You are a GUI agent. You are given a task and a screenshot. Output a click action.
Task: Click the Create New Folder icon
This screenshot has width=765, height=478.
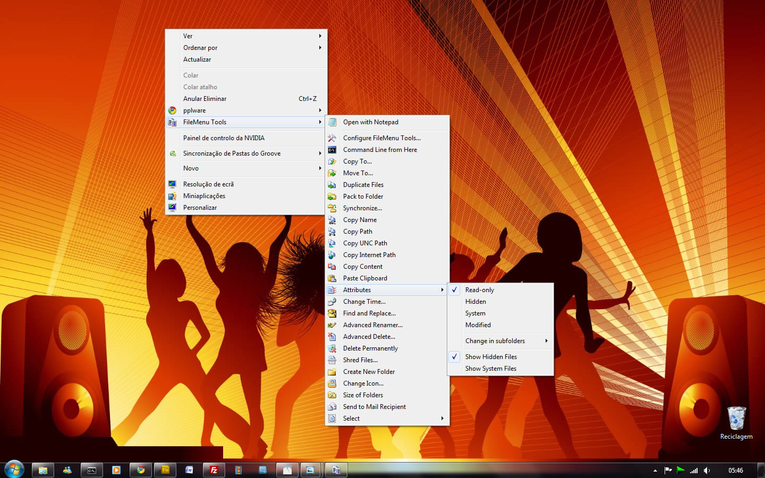coord(332,372)
